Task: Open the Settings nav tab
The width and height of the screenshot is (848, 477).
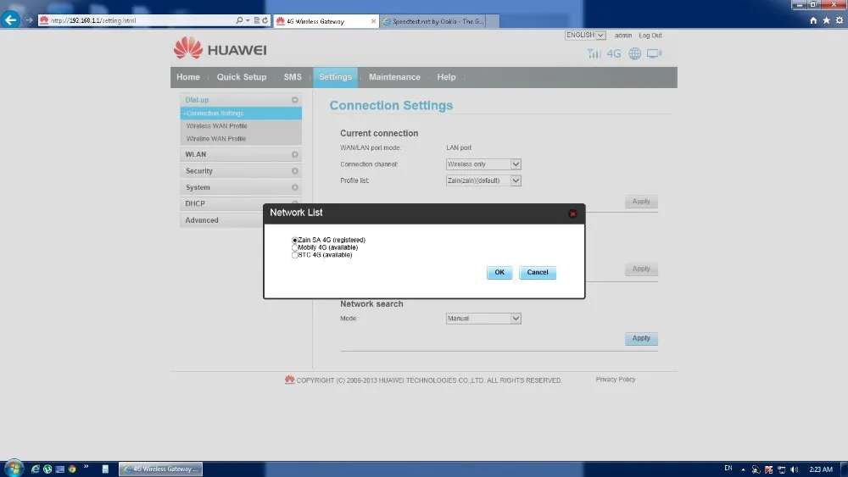Action: [x=335, y=77]
